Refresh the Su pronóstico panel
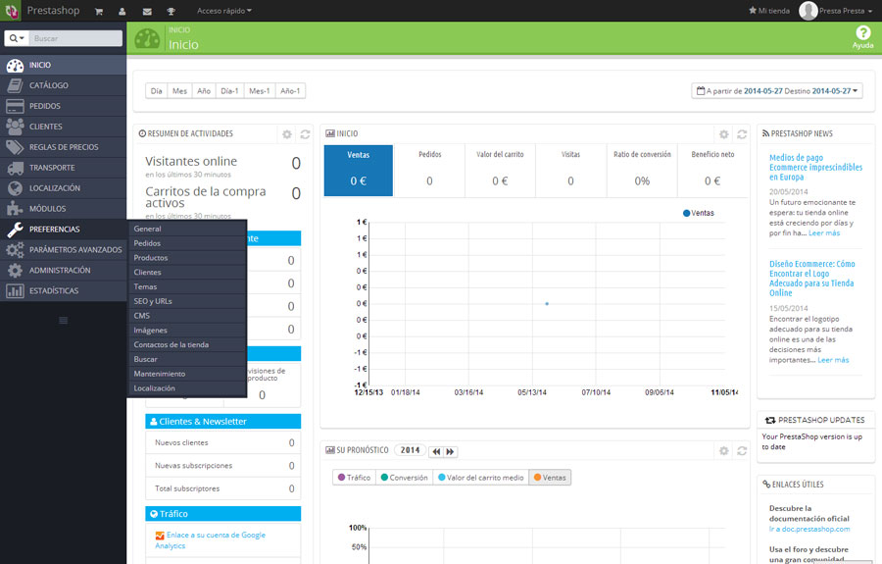Viewport: 882px width, 564px height. (x=742, y=451)
